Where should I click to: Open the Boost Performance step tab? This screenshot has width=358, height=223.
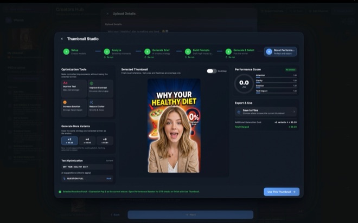[x=280, y=52]
